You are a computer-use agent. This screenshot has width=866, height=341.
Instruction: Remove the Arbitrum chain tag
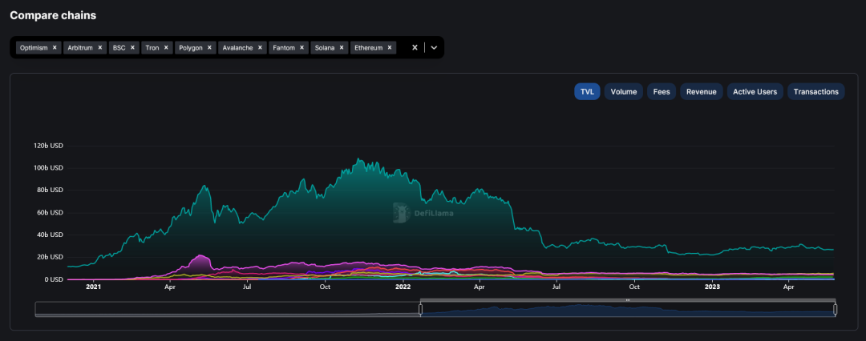pyautogui.click(x=100, y=48)
